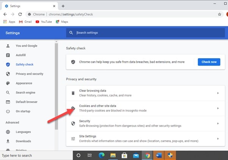228x160 pixels.
Task: Open On startup section
Action: 23,111
